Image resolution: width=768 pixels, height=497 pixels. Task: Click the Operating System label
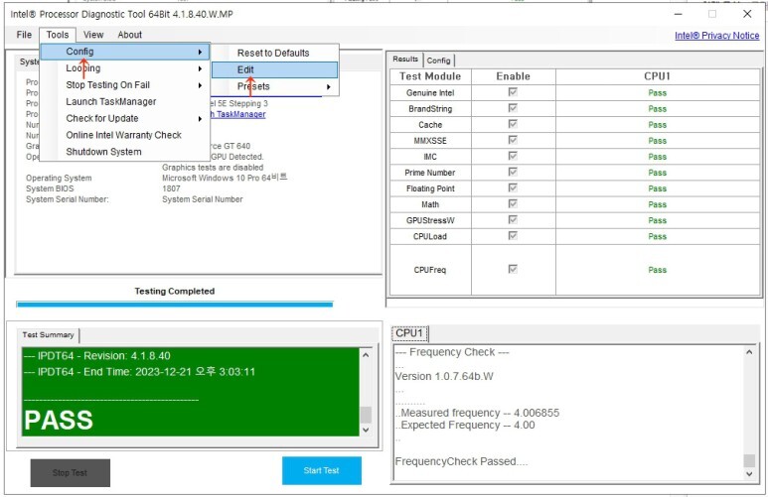[59, 178]
